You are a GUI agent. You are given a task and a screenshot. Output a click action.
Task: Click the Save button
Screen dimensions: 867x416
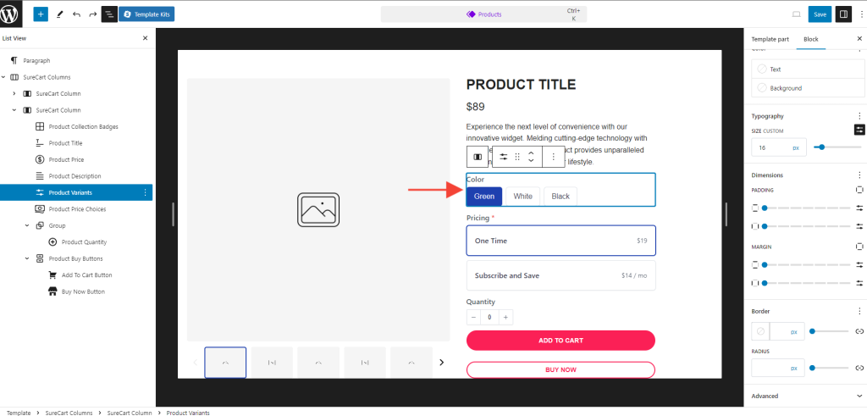819,14
